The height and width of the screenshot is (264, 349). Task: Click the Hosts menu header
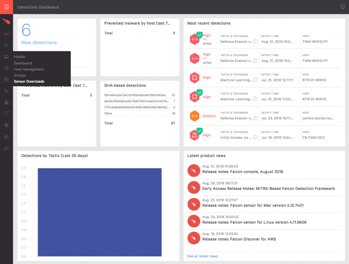tap(19, 57)
